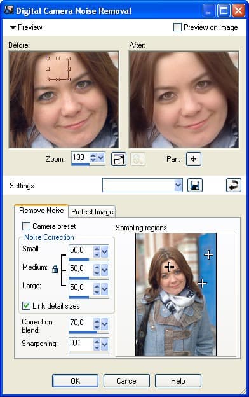Open the Correction blend value dropdown
This screenshot has height=397, width=249.
pyautogui.click(x=104, y=324)
